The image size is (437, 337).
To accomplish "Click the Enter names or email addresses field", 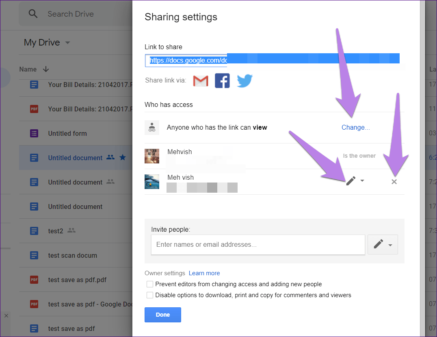I will tap(258, 245).
